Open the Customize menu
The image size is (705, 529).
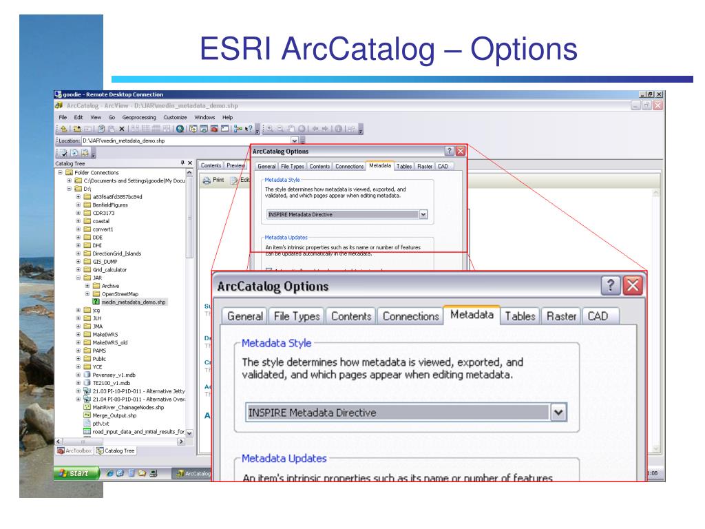175,117
